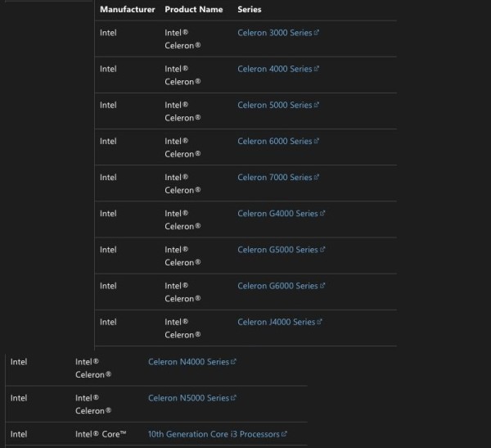Open the Celeron G4000 Series link
The image size is (491, 448).
[277, 214]
